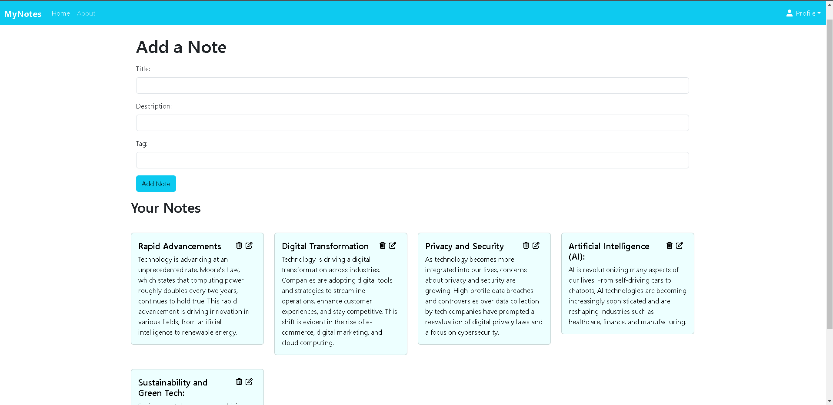Edit the Privacy and Security note
This screenshot has width=833, height=405.
(536, 245)
